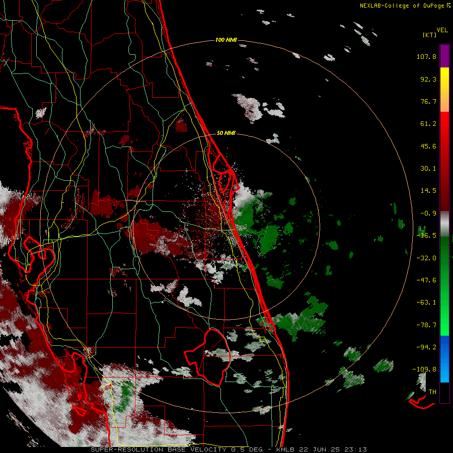
Task: Click the TH legend label
Action: pyautogui.click(x=432, y=392)
